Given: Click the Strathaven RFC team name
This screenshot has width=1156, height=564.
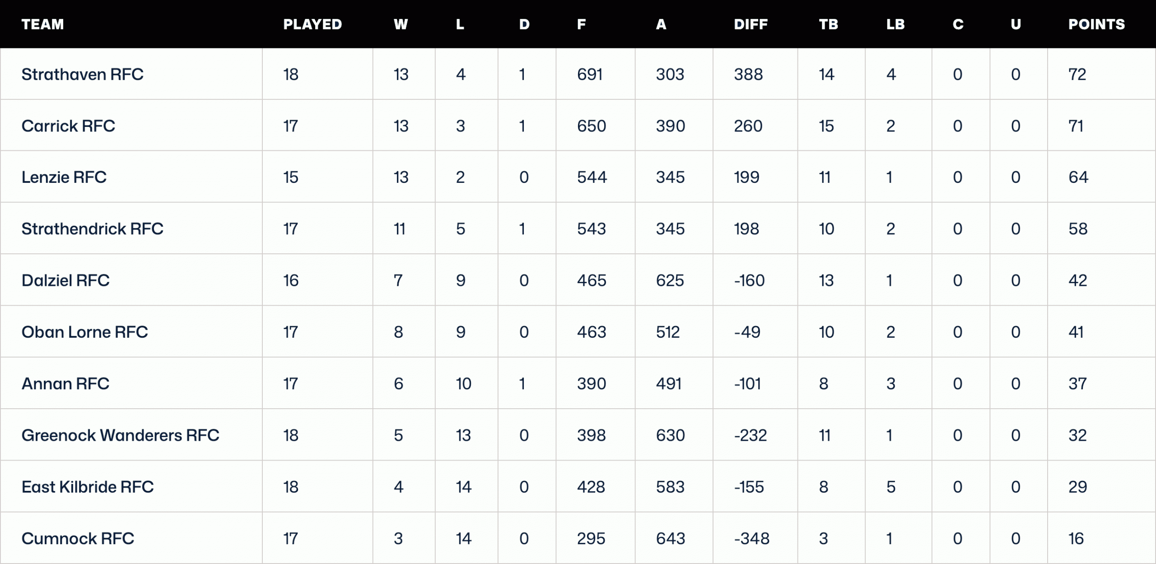Looking at the screenshot, I should click(x=82, y=75).
